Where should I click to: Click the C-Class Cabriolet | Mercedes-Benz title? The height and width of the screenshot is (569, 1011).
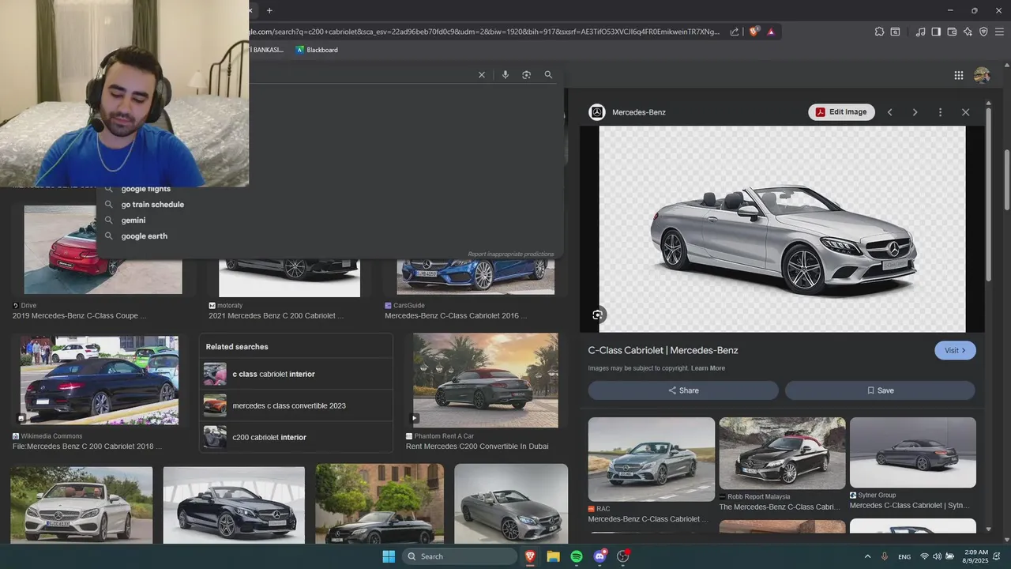point(663,350)
